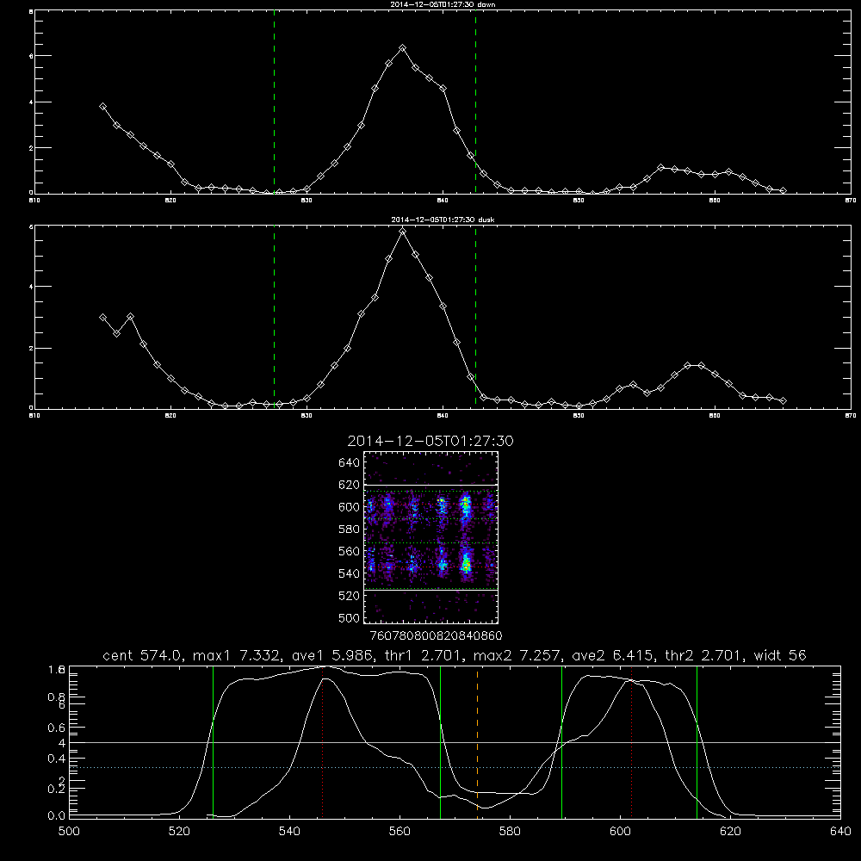
Task: Click the 'max2 7.257' value in the stats line
Action: point(516,655)
